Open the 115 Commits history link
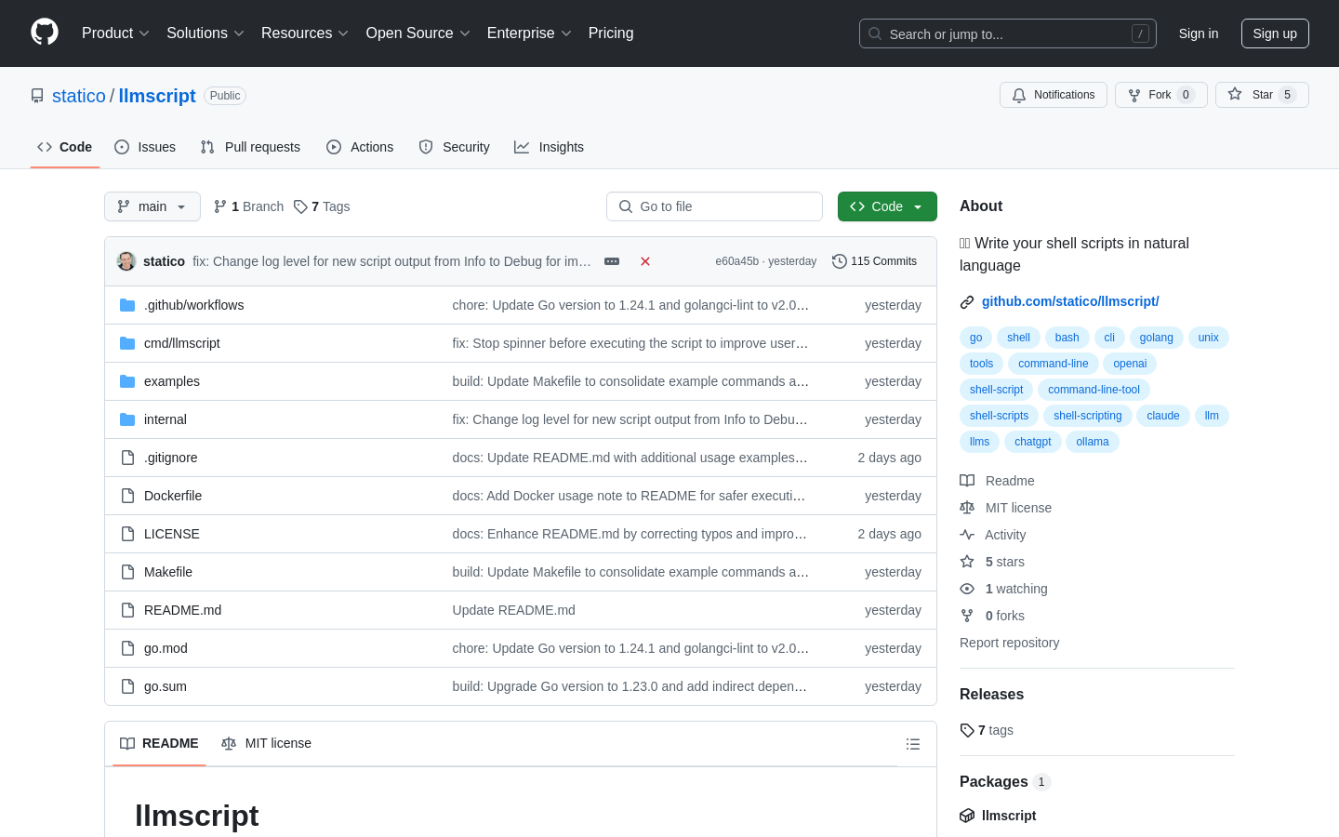The image size is (1339, 837). 874,261
